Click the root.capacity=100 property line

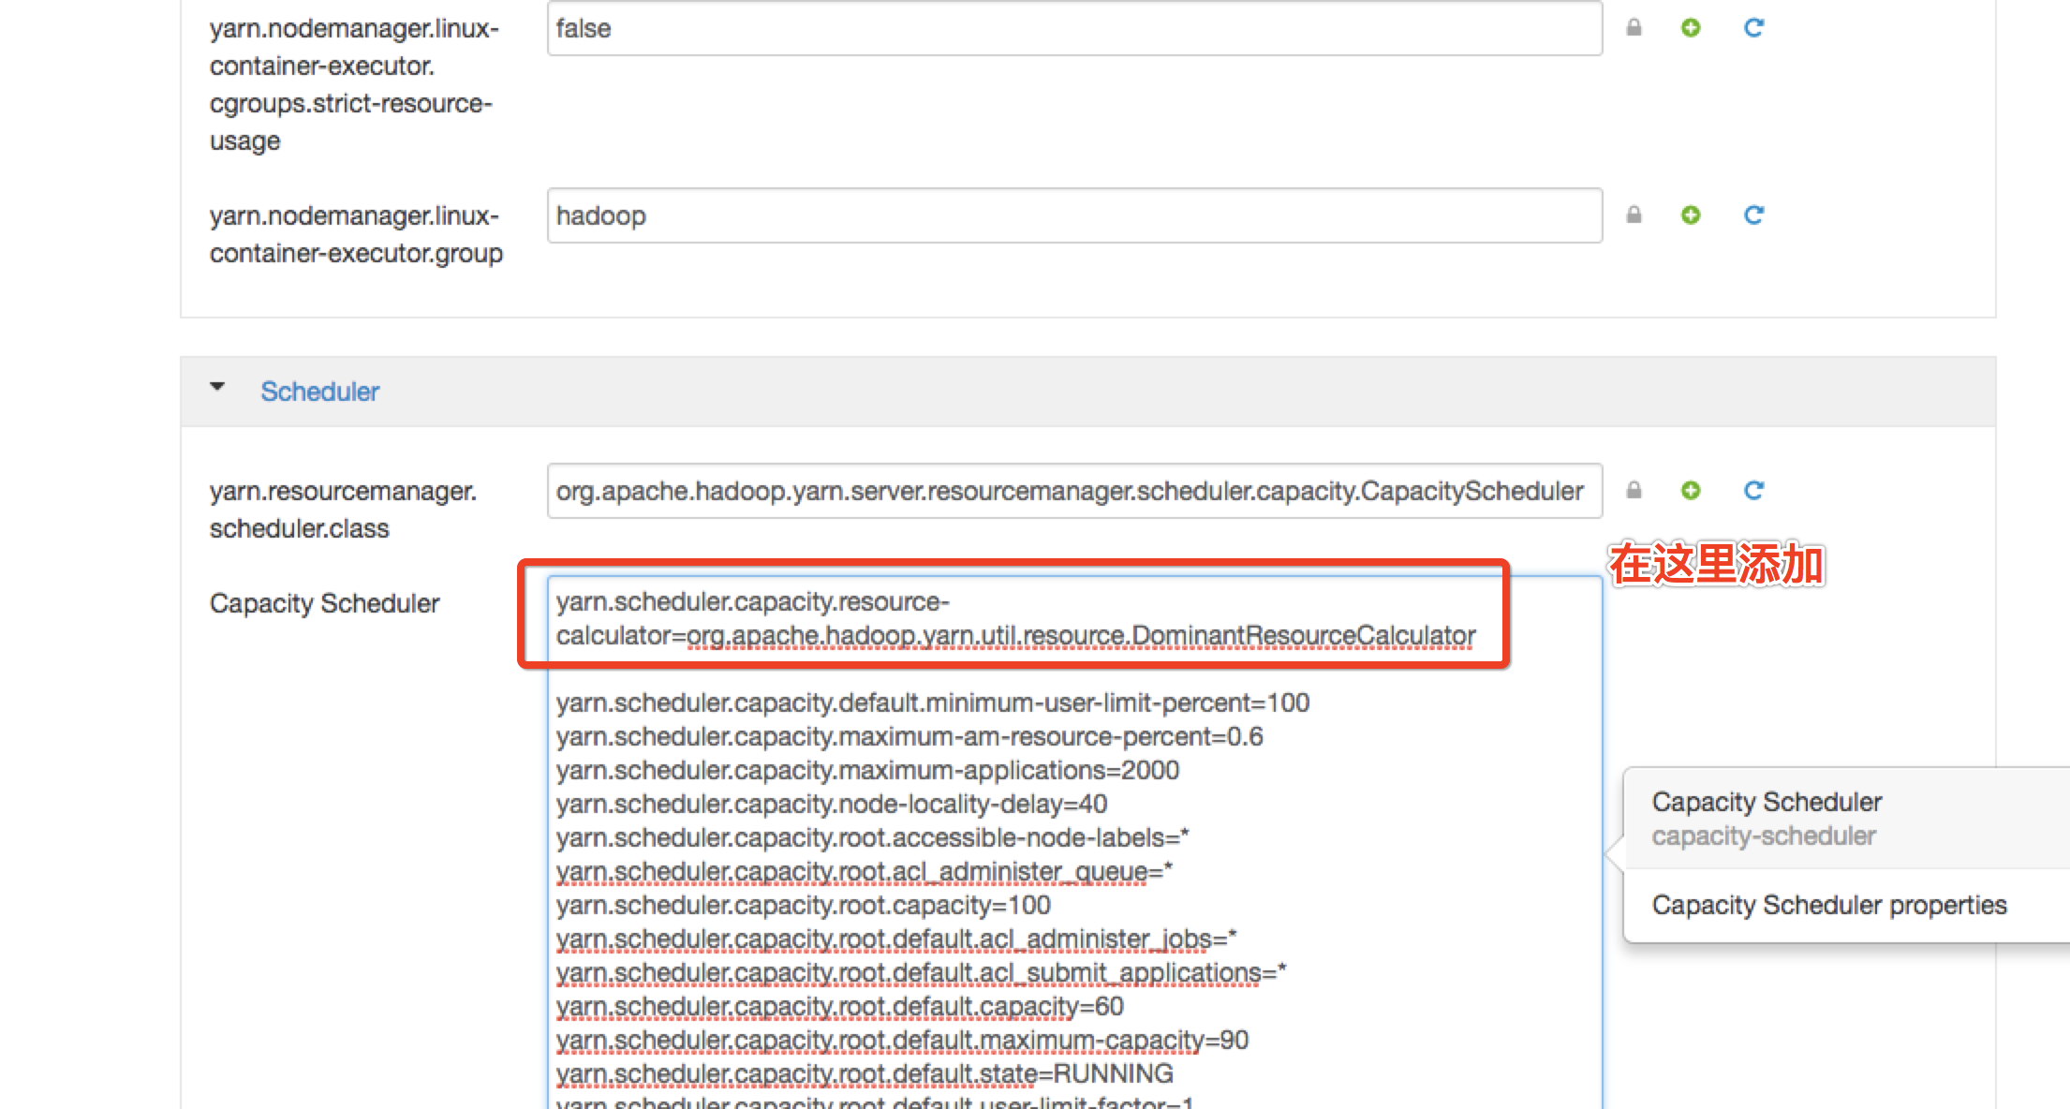tap(802, 904)
